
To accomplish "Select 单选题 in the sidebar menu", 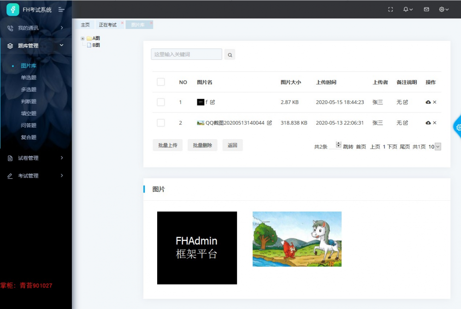I will 29,77.
